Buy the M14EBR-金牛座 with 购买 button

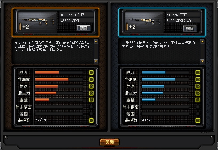tap(84, 28)
